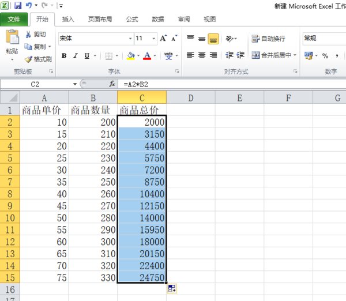Select cell A2 containing 10

[44, 122]
